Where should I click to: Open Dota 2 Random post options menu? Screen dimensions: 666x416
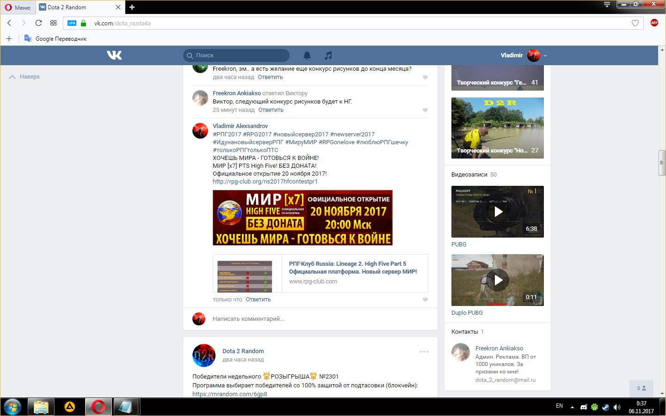pos(424,352)
